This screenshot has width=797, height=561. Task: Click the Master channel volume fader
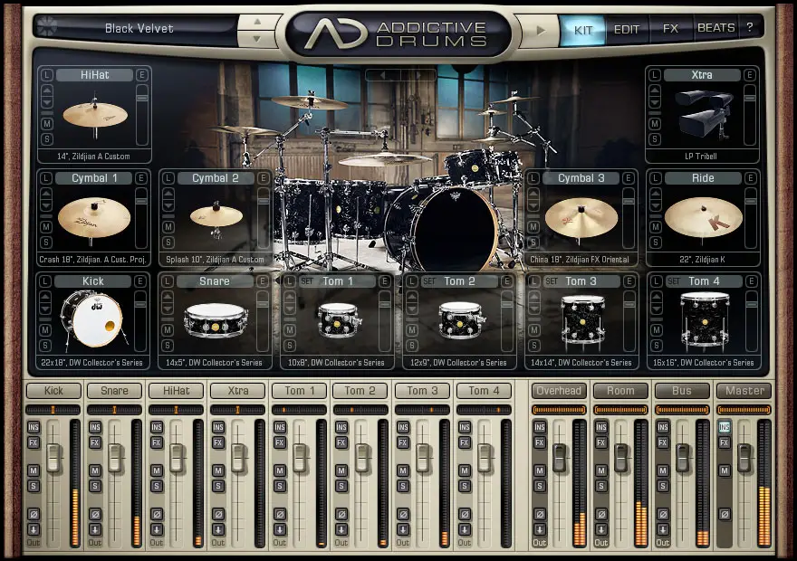(x=744, y=457)
